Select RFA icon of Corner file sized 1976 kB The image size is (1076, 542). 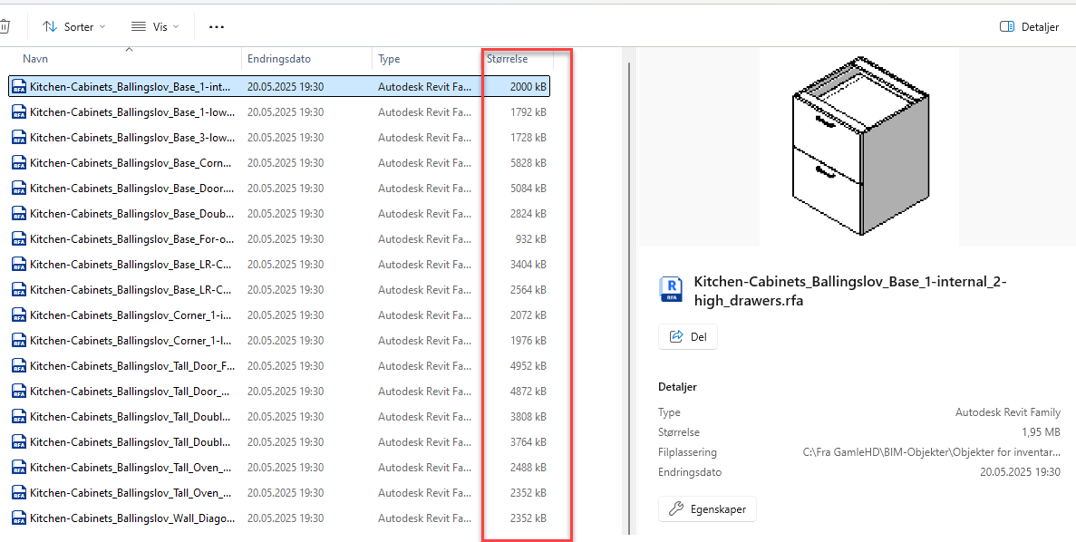pos(19,340)
